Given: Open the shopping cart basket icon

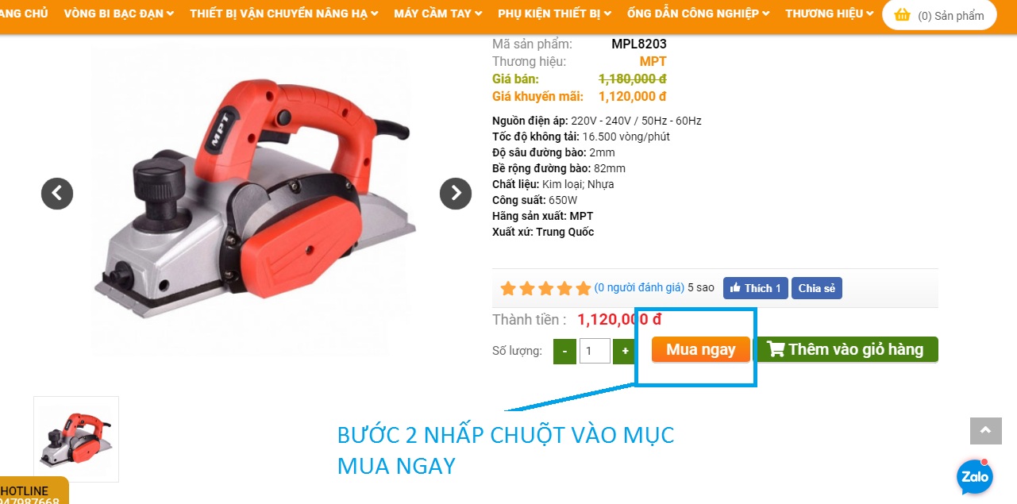Looking at the screenshot, I should [x=902, y=15].
